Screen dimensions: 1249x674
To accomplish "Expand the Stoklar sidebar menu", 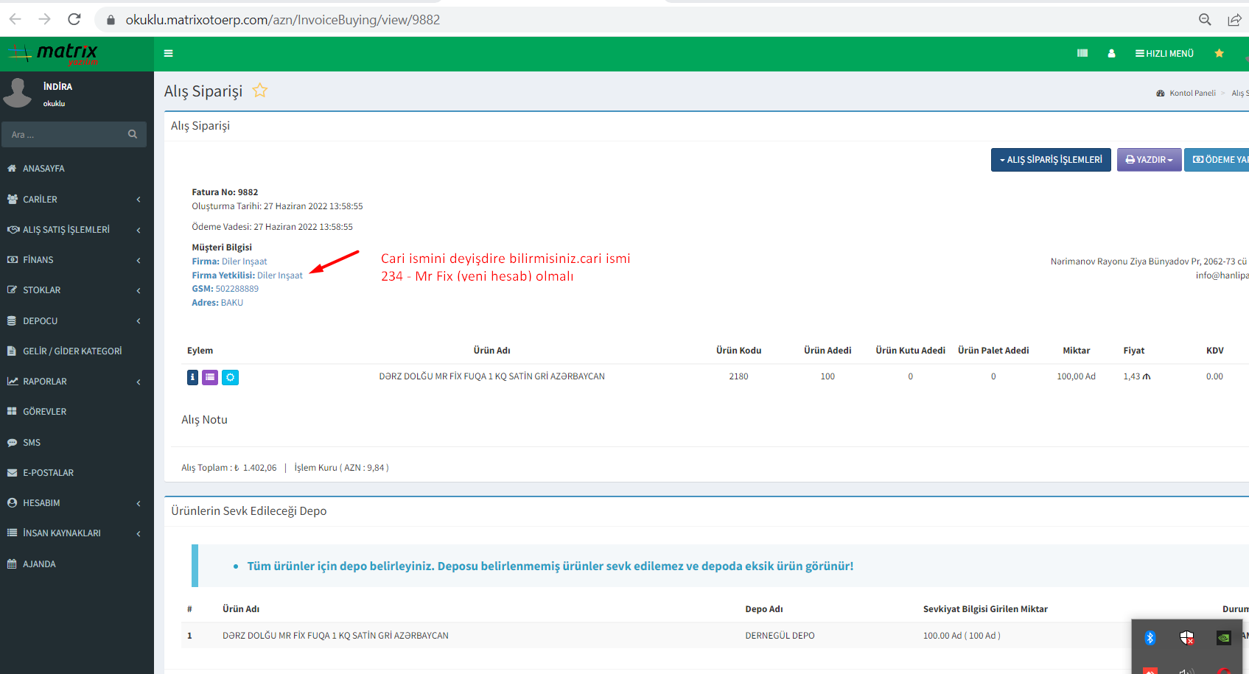I will click(x=74, y=290).
